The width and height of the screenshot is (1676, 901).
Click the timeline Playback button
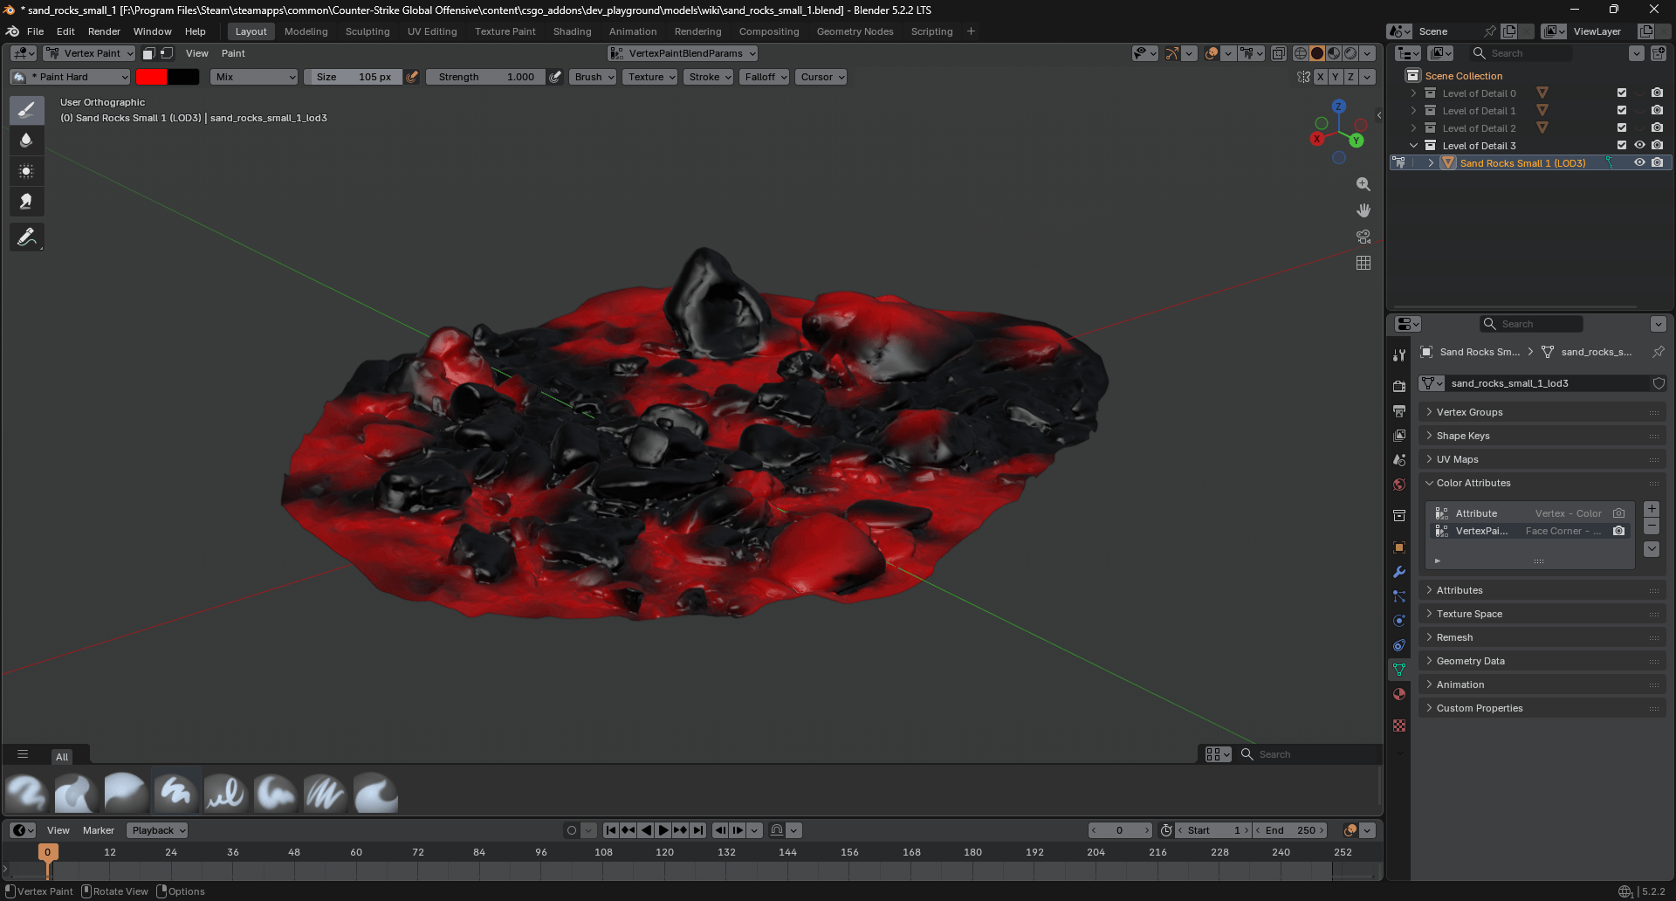157,830
